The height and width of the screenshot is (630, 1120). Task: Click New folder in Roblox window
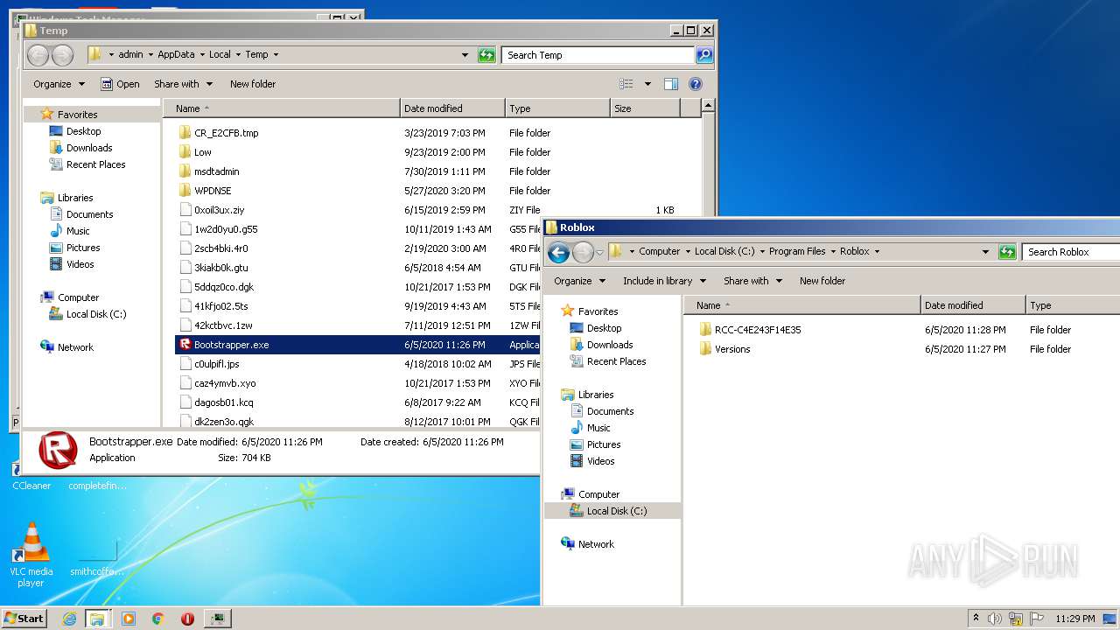tap(822, 281)
